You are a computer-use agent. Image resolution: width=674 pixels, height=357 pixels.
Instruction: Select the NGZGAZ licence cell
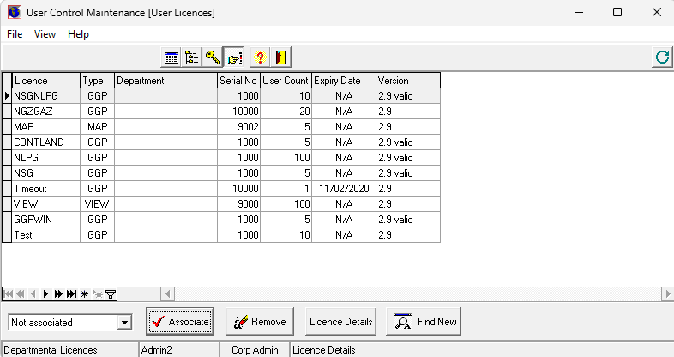point(46,112)
